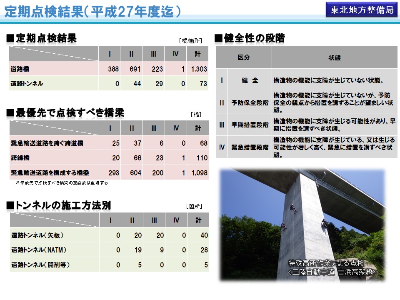Click the 道路トンネル(NATM) row label
Screen dimensions: 400x300
pos(39,250)
